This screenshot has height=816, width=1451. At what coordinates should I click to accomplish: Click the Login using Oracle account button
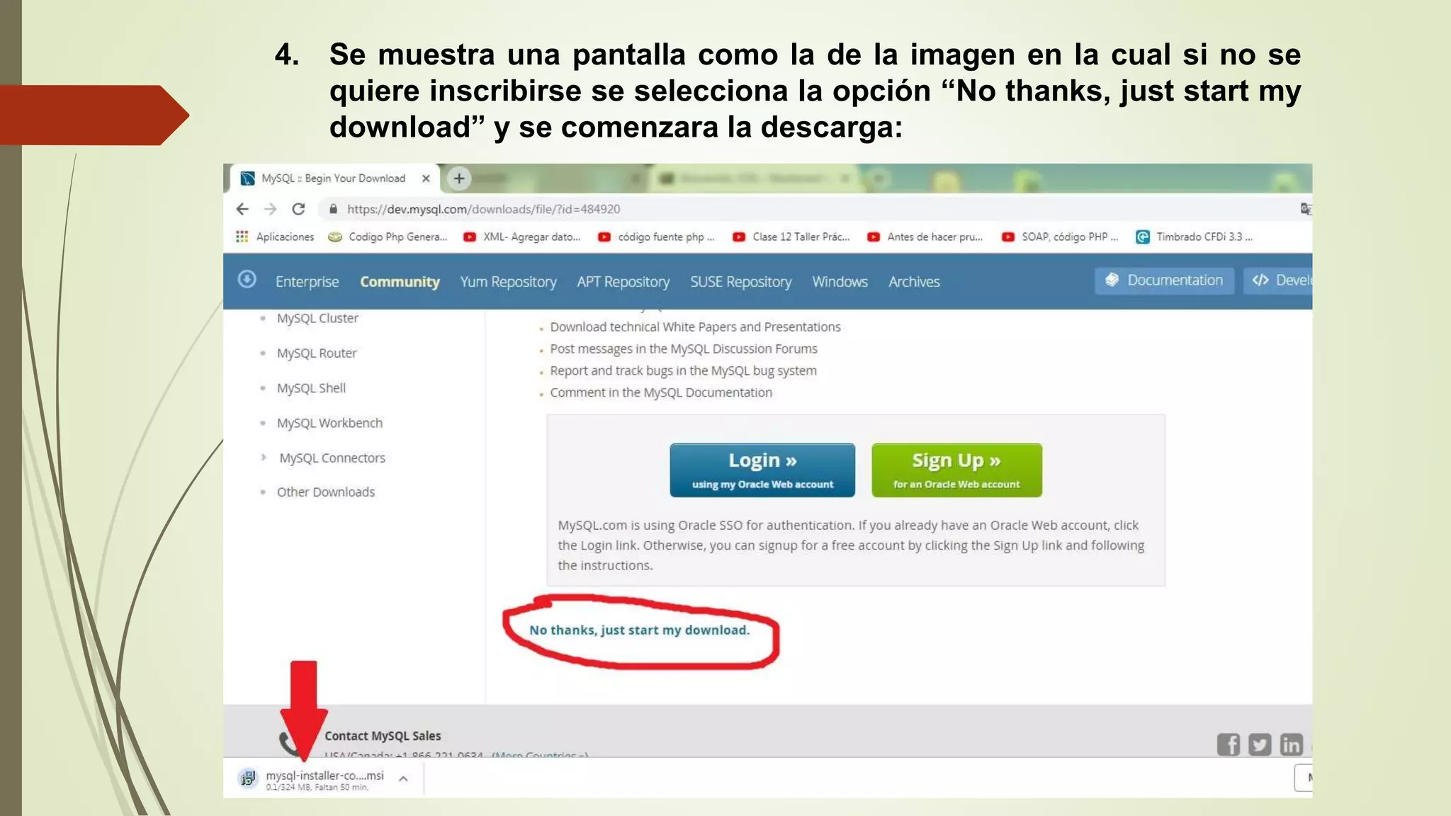pyautogui.click(x=762, y=470)
